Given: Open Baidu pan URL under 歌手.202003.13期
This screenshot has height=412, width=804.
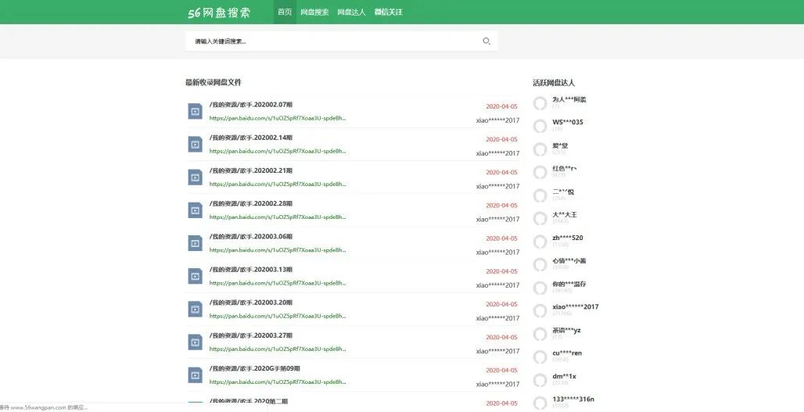Looking at the screenshot, I should click(x=278, y=283).
